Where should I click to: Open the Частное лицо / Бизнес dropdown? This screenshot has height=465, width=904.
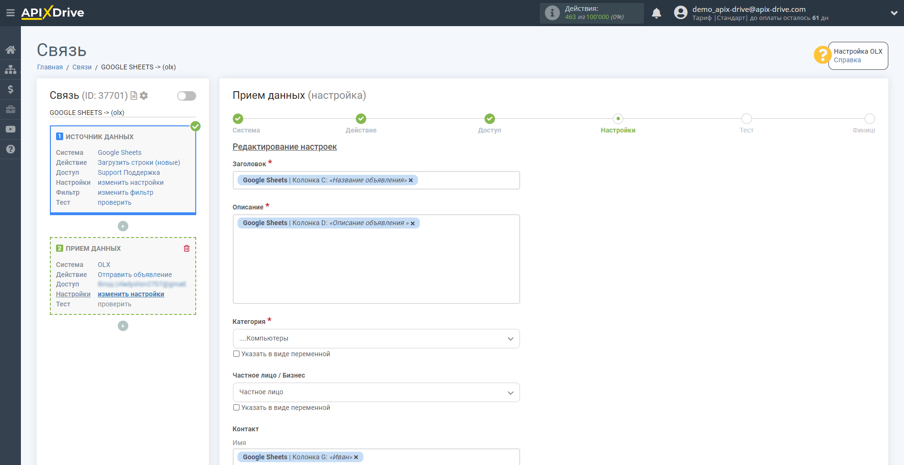376,392
